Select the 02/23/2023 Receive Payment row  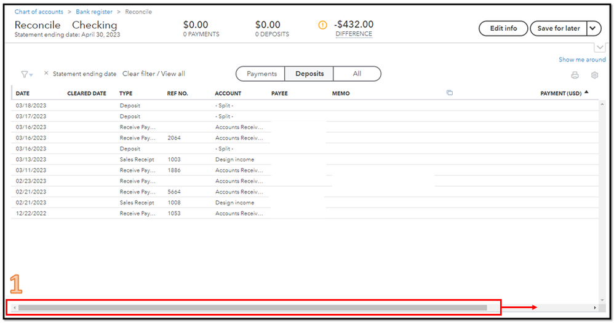click(x=305, y=181)
